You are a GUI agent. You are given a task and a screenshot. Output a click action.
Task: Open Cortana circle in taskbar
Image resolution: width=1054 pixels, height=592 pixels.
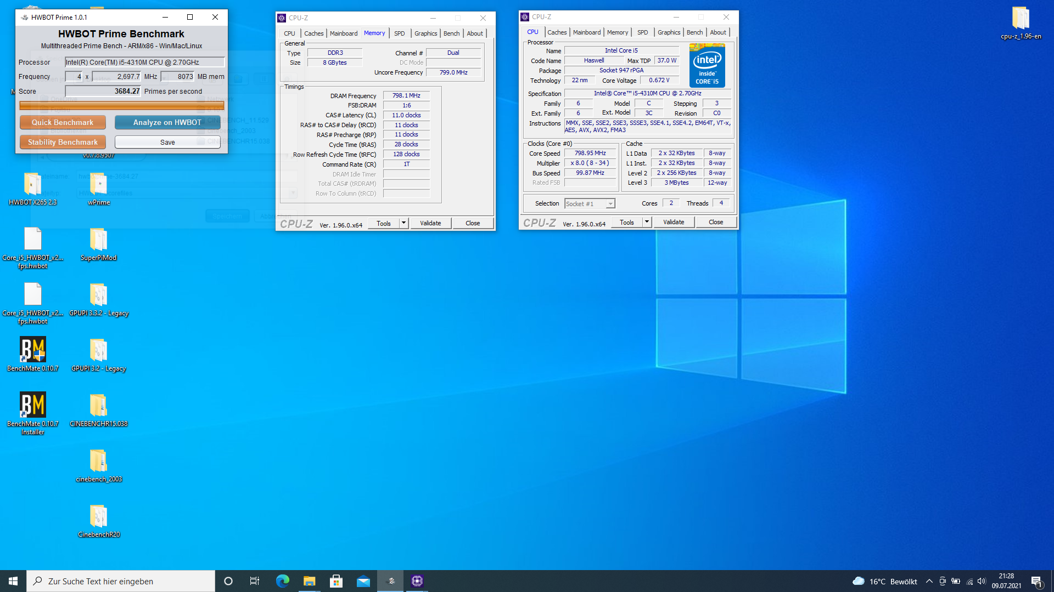tap(228, 581)
